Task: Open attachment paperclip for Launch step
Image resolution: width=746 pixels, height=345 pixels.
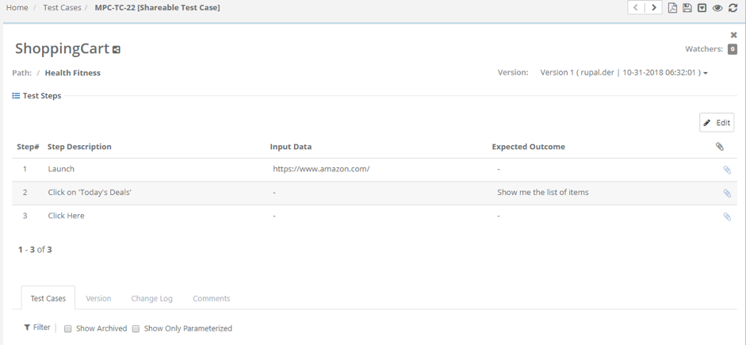Action: pyautogui.click(x=727, y=170)
